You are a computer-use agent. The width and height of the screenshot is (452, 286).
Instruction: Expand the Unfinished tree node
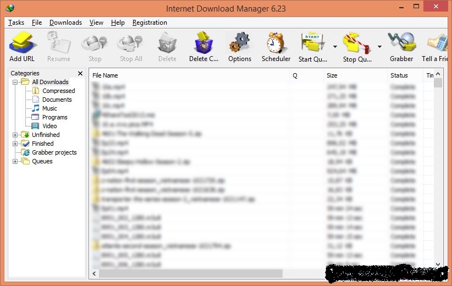(x=15, y=135)
